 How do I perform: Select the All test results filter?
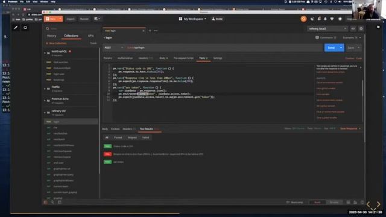coord(107,137)
